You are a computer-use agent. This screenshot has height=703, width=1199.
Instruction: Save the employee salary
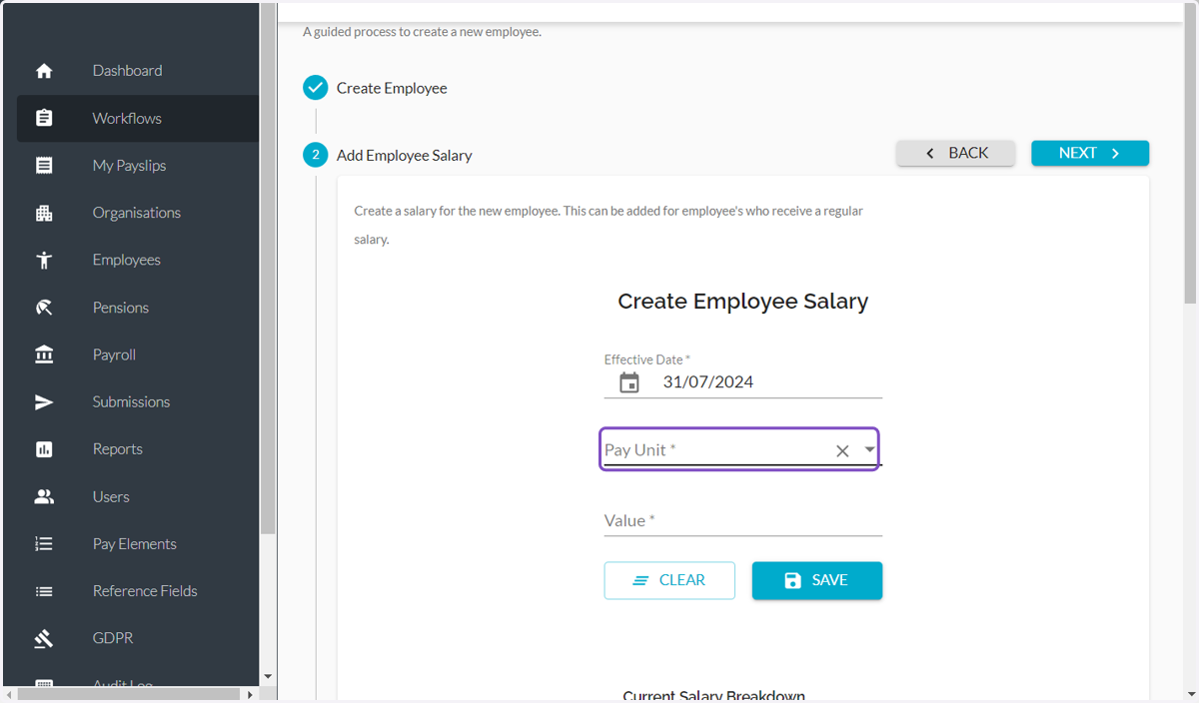[x=817, y=580]
